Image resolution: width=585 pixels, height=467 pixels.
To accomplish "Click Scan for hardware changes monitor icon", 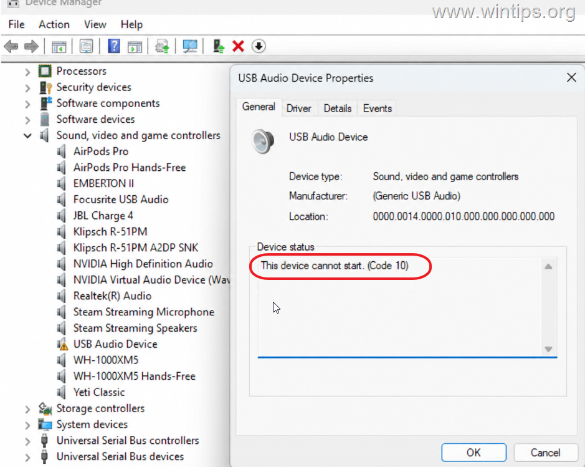I will coord(190,47).
